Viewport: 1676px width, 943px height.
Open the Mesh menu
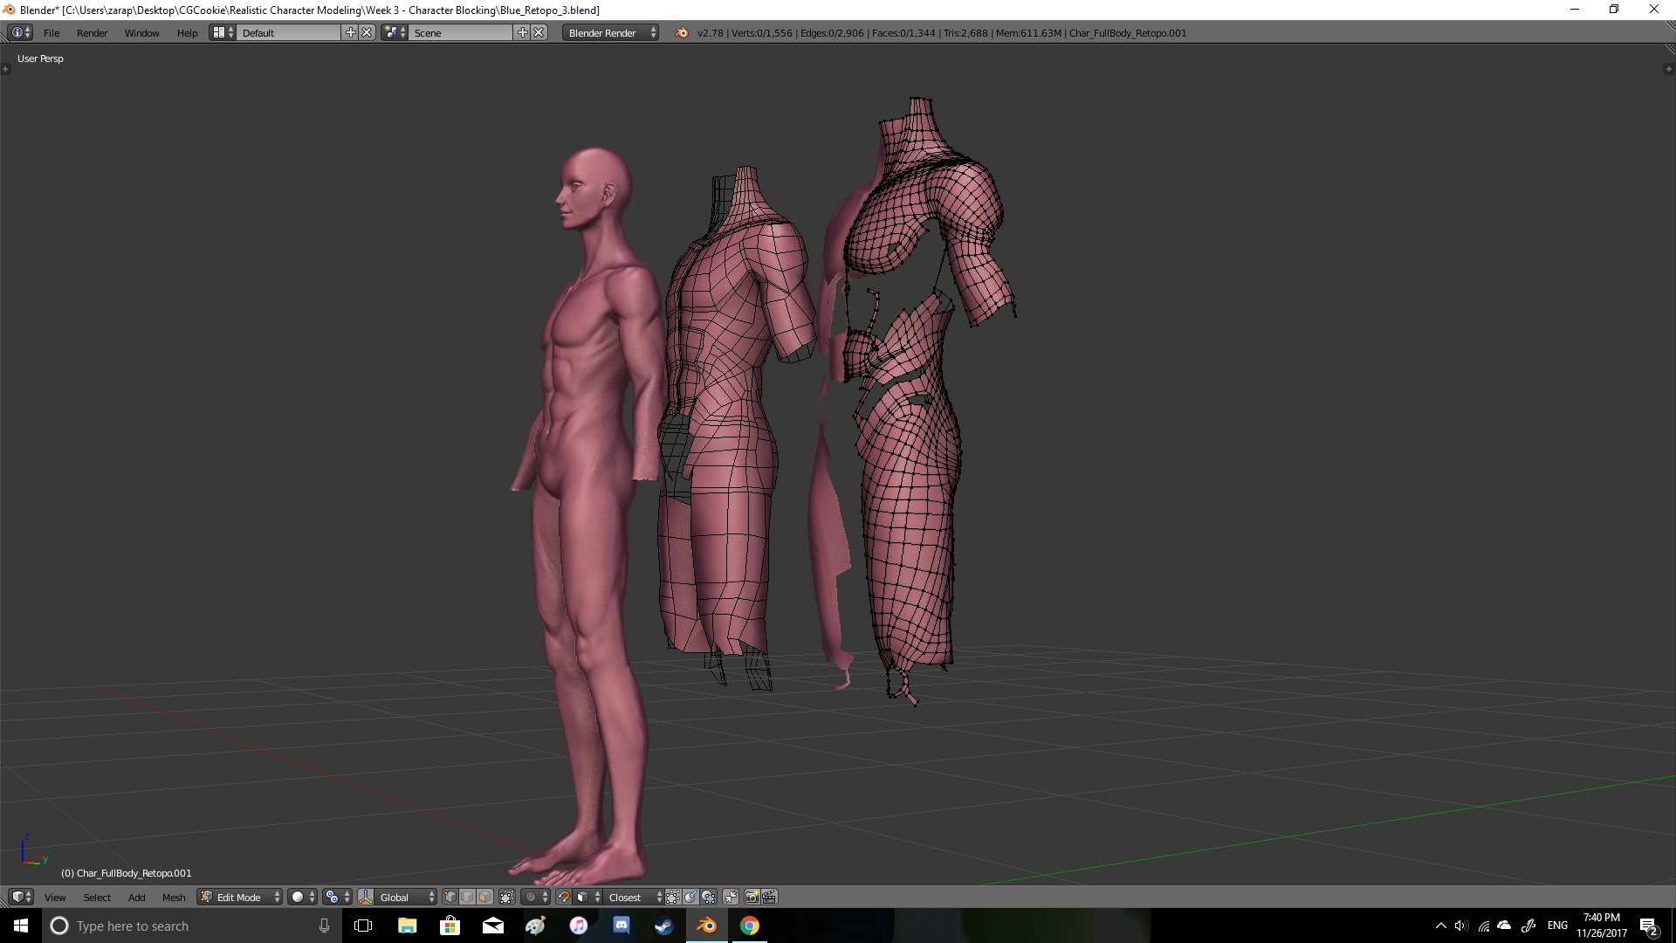[174, 897]
